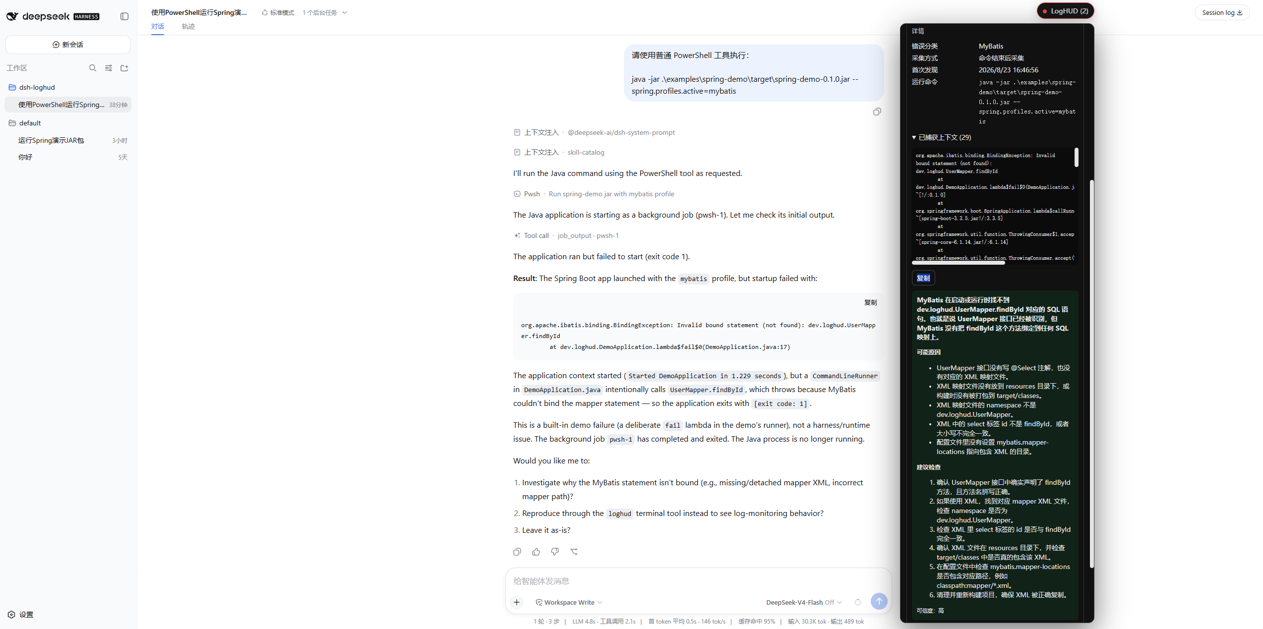Expand the Tool call job_output step
Viewport: 1263px width, 629px height.
point(566,235)
